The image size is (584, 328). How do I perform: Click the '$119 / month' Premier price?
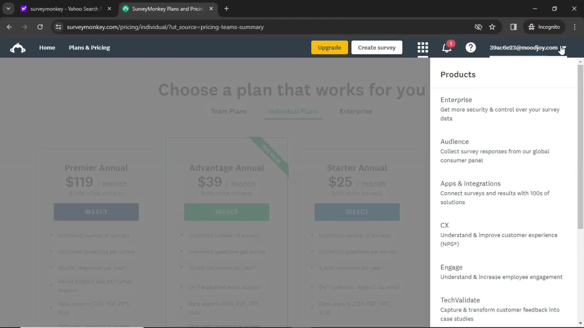coord(96,183)
